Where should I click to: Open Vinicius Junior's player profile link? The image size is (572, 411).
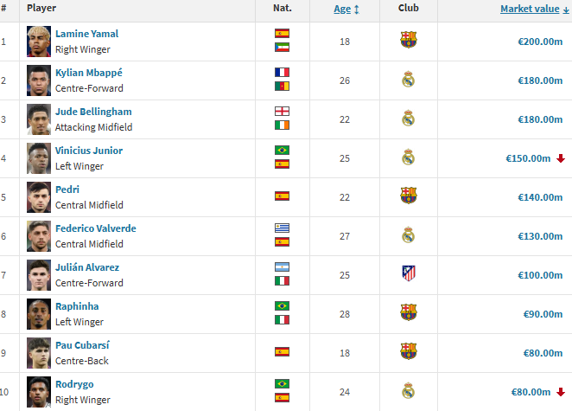pyautogui.click(x=89, y=151)
